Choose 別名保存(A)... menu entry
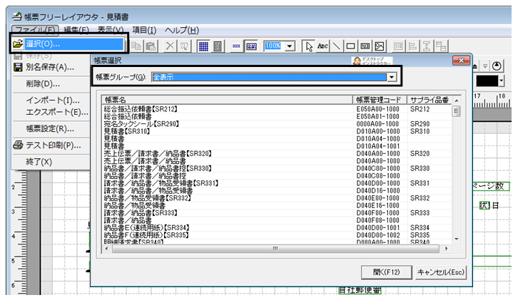This screenshot has height=305, width=518. tap(50, 67)
